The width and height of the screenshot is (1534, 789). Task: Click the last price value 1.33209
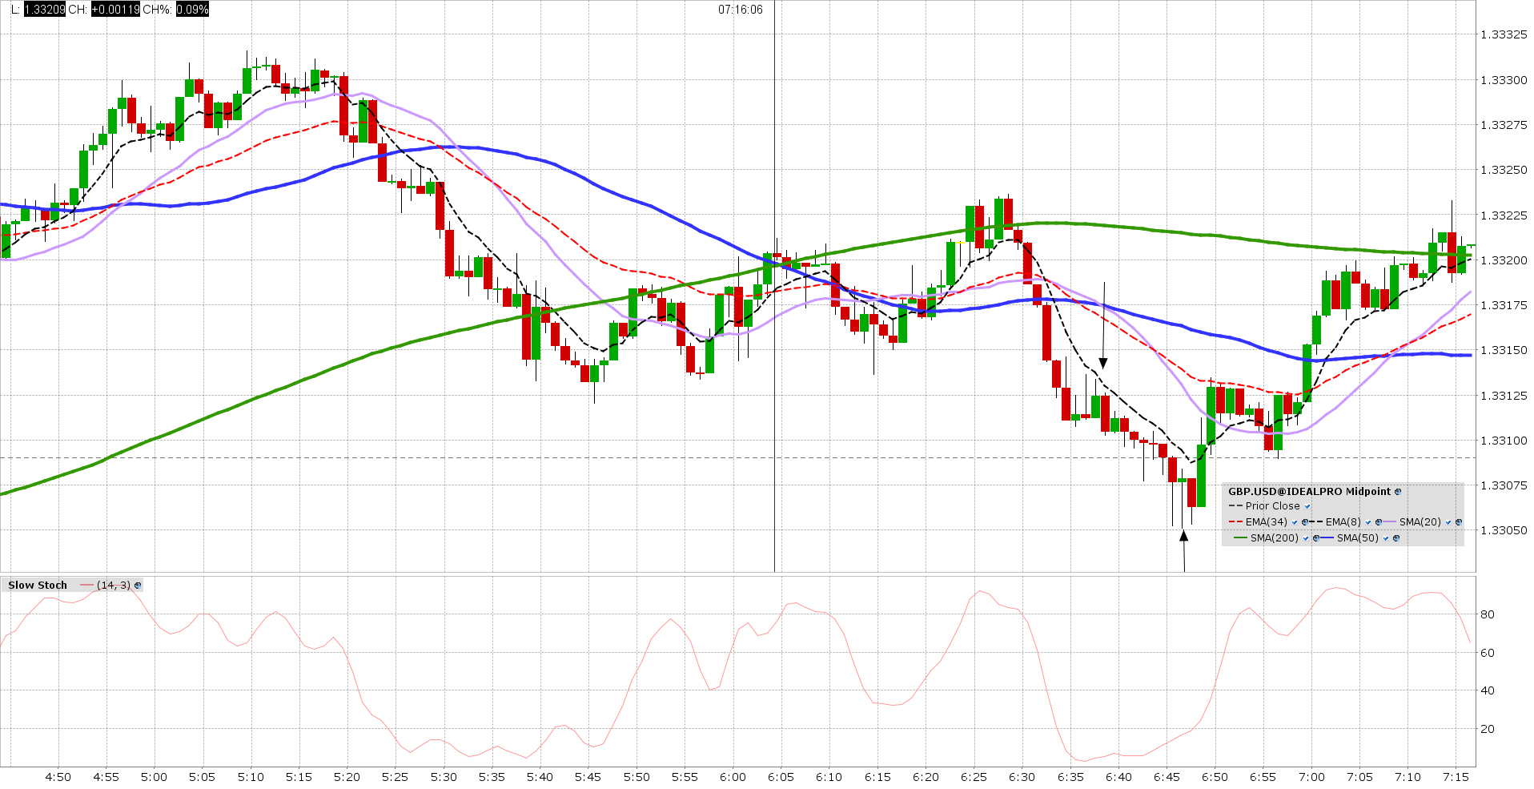pos(45,10)
